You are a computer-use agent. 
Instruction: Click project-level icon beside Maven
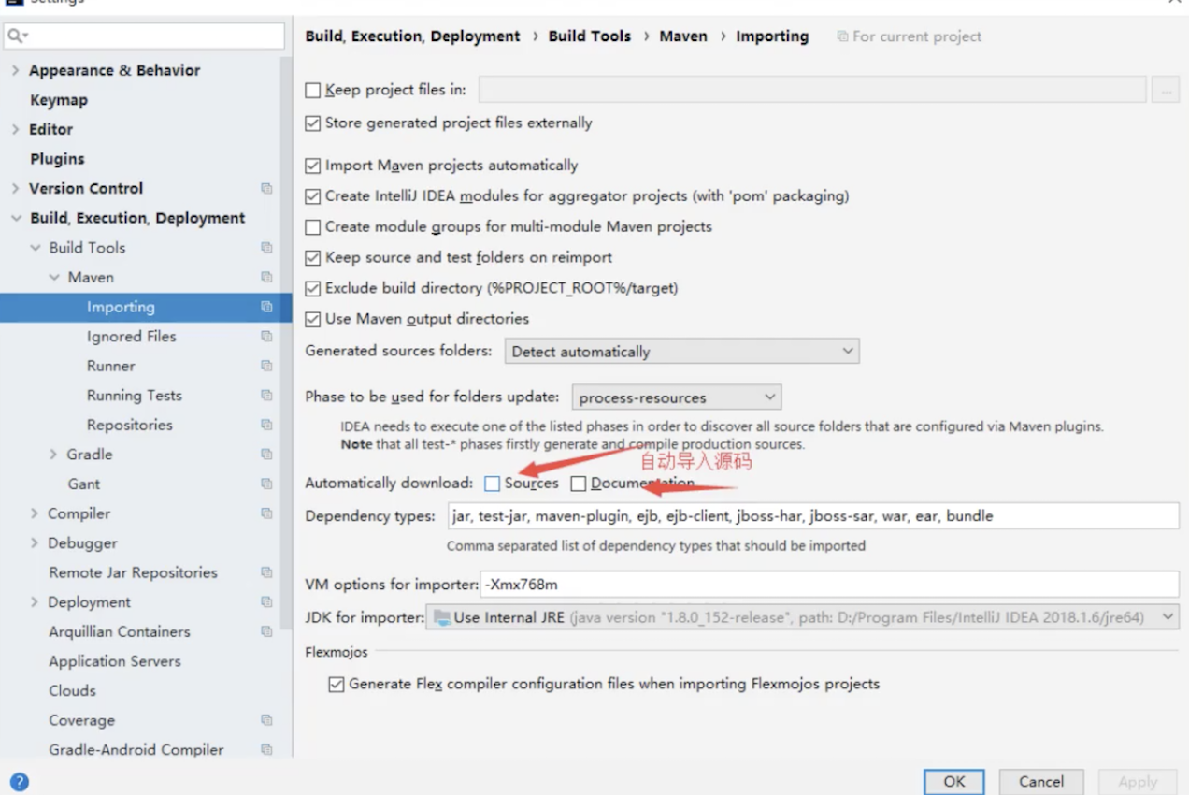click(266, 278)
